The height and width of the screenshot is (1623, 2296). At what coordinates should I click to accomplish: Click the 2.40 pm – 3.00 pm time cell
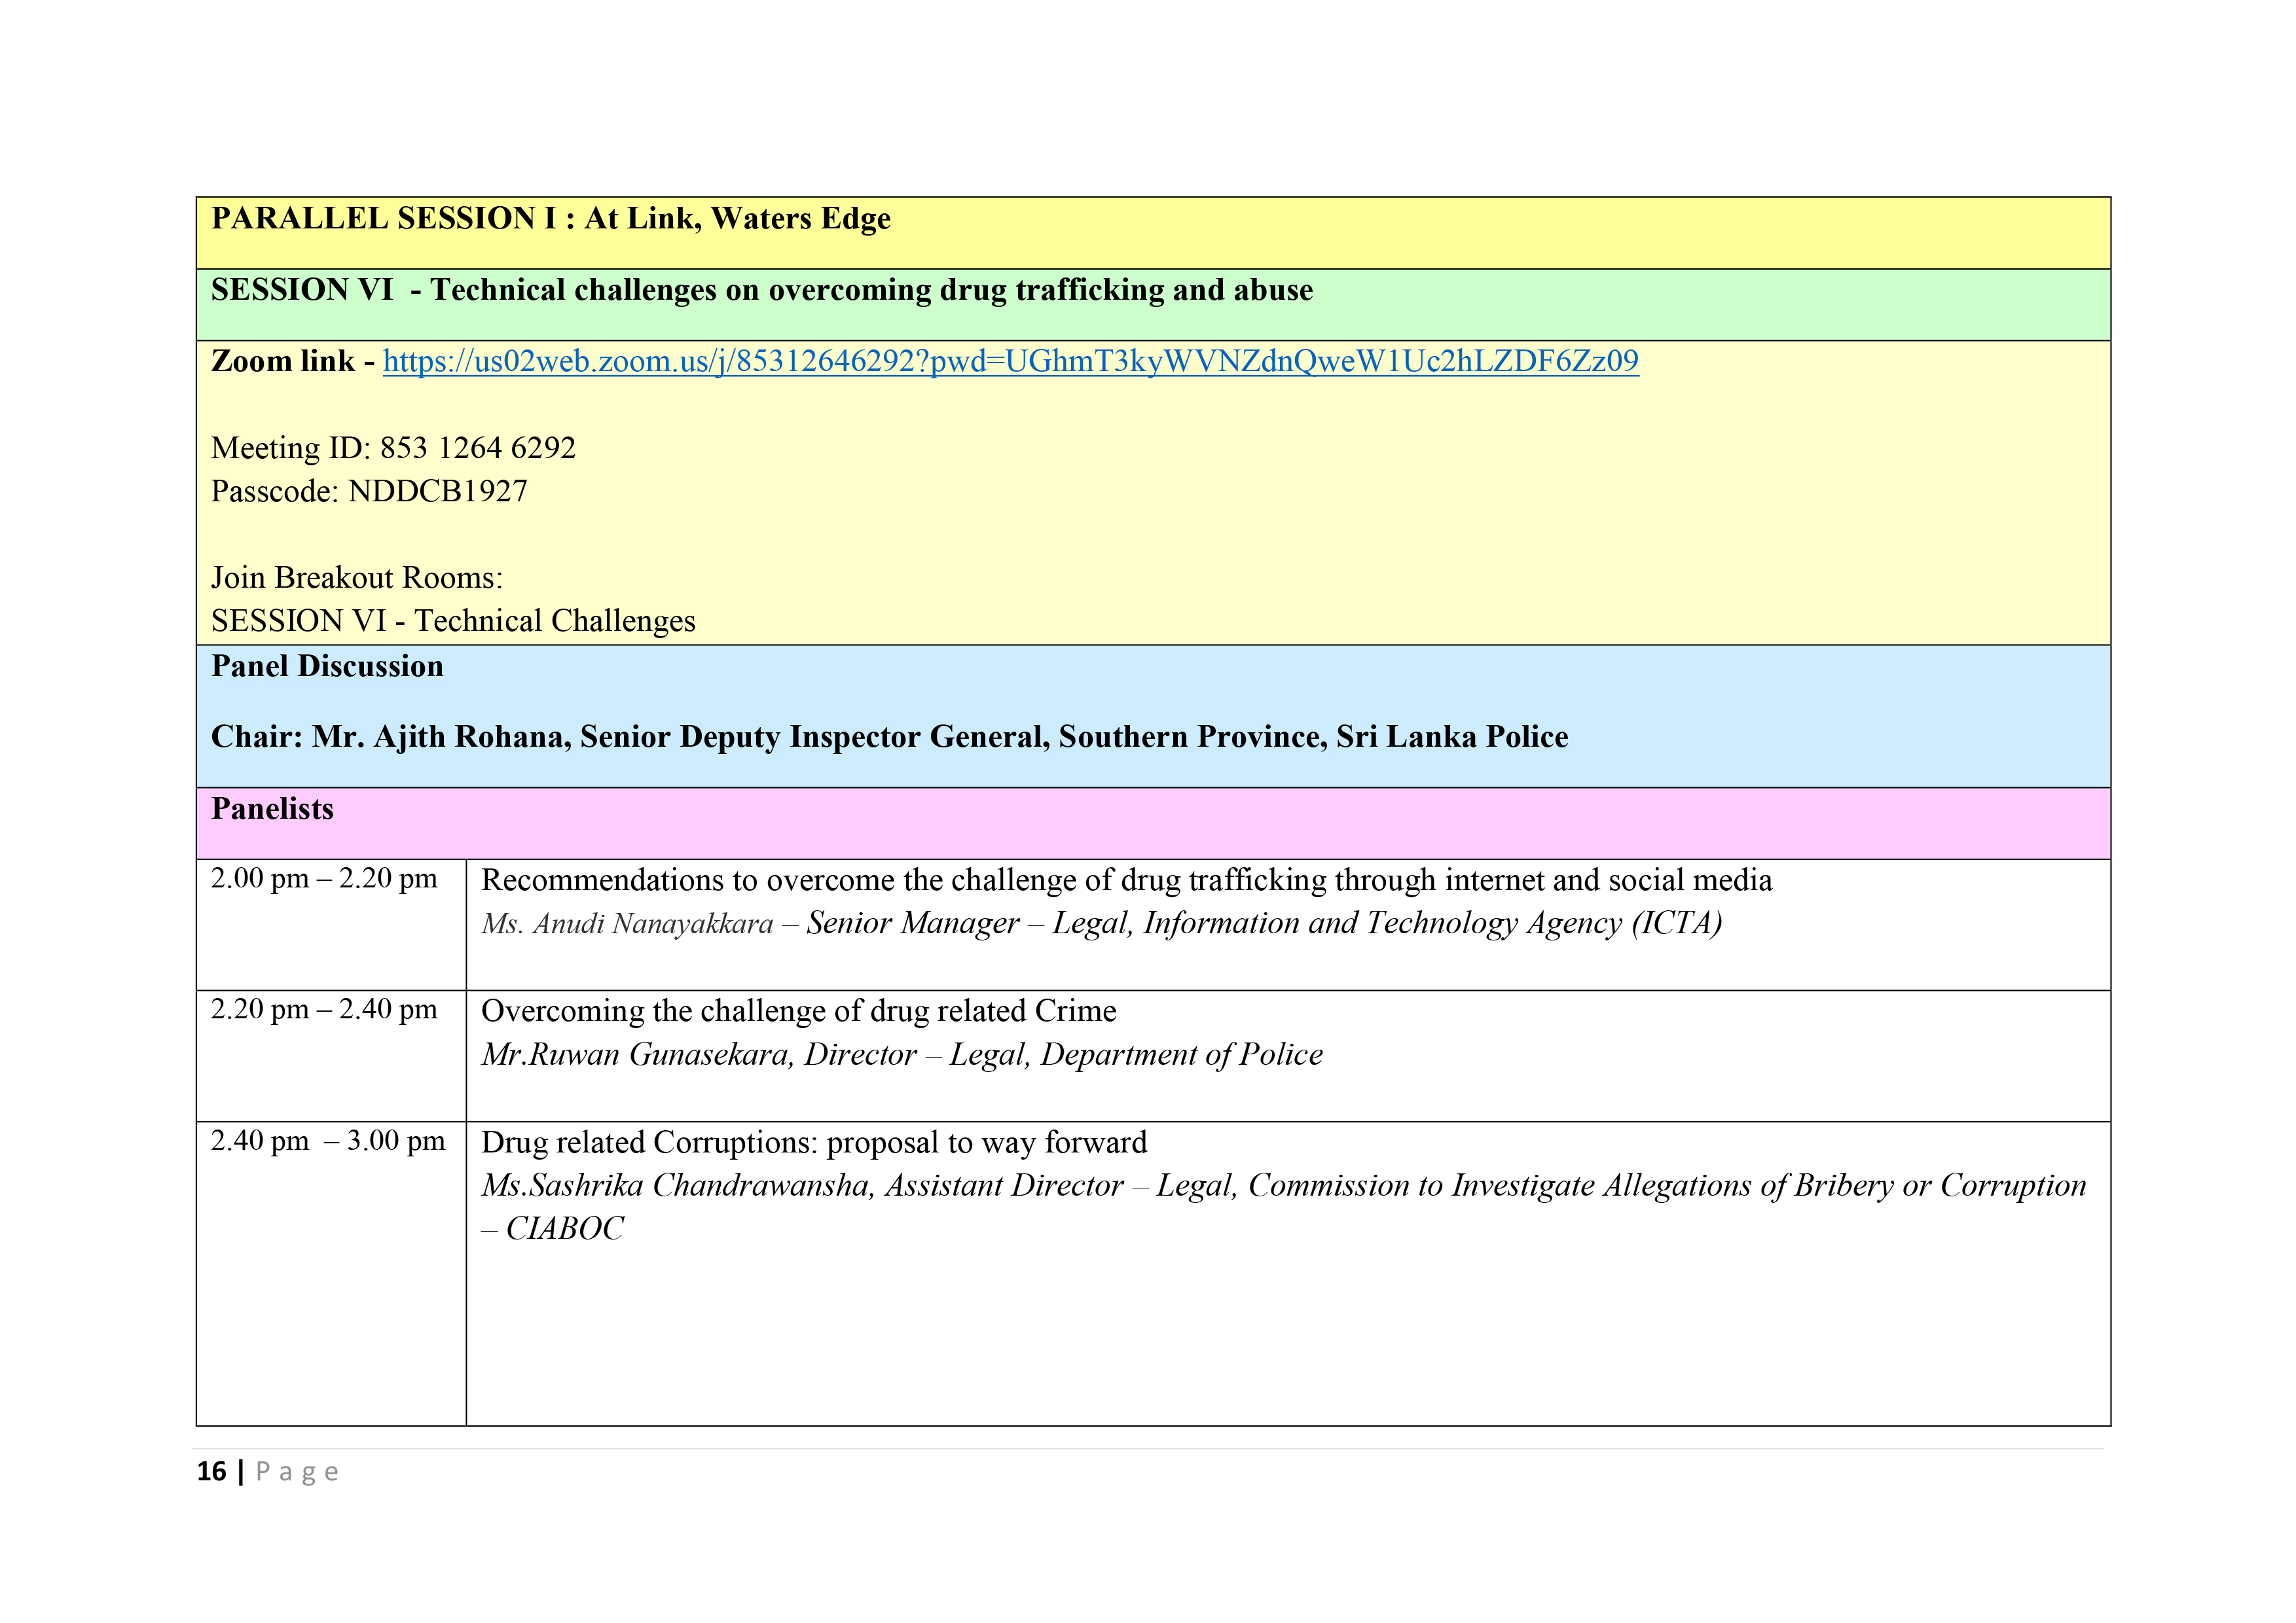328,1140
